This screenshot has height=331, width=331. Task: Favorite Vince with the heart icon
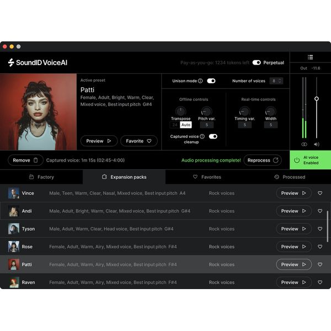(320, 193)
